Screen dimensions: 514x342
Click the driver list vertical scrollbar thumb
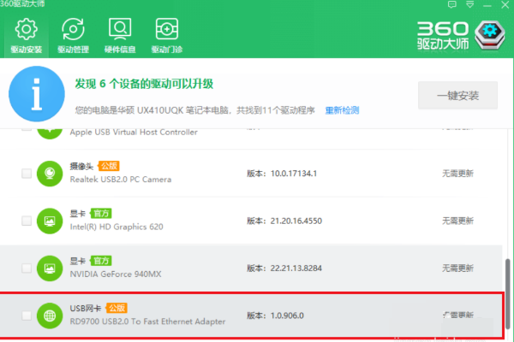(x=508, y=293)
